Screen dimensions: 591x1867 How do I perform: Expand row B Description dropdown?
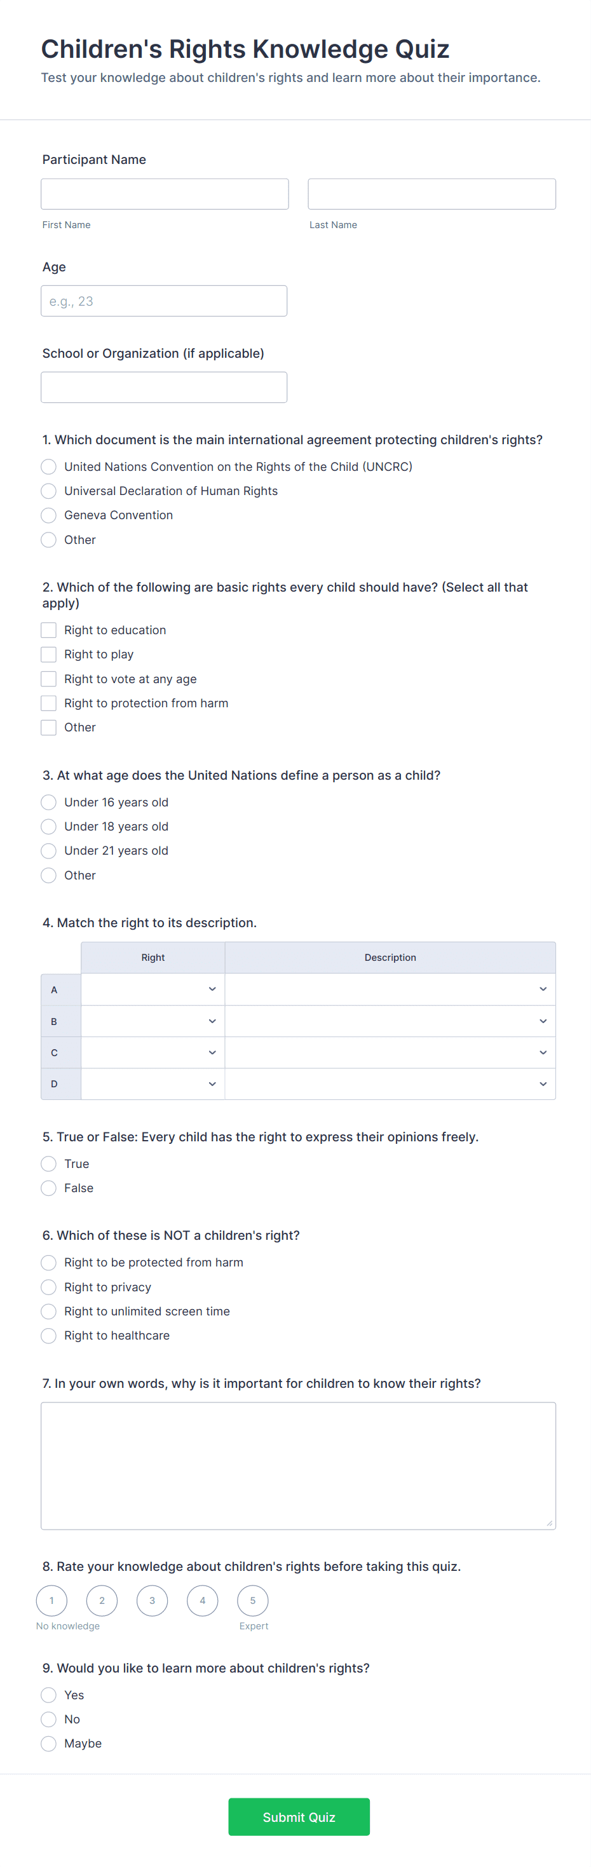coord(390,1021)
